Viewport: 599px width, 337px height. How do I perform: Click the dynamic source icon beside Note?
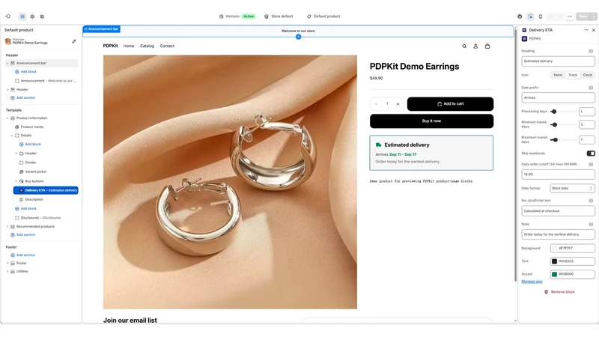coord(591,224)
